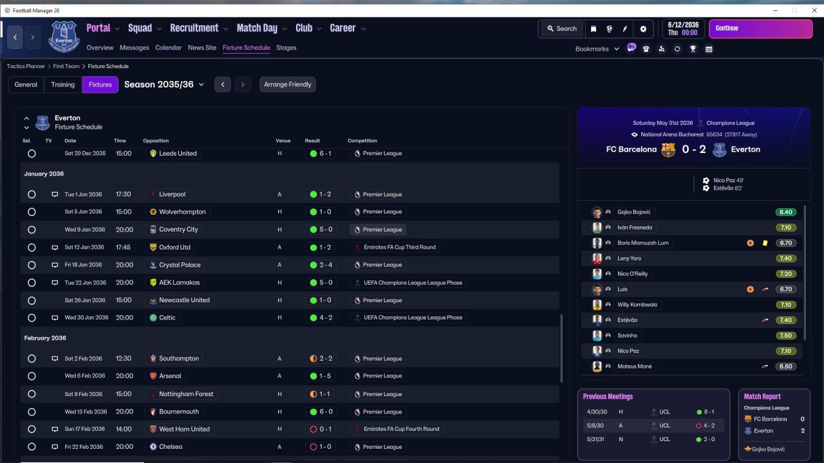This screenshot has height=463, width=824.
Task: Click the substitution icon on Mateus Mané's row
Action: pyautogui.click(x=765, y=367)
